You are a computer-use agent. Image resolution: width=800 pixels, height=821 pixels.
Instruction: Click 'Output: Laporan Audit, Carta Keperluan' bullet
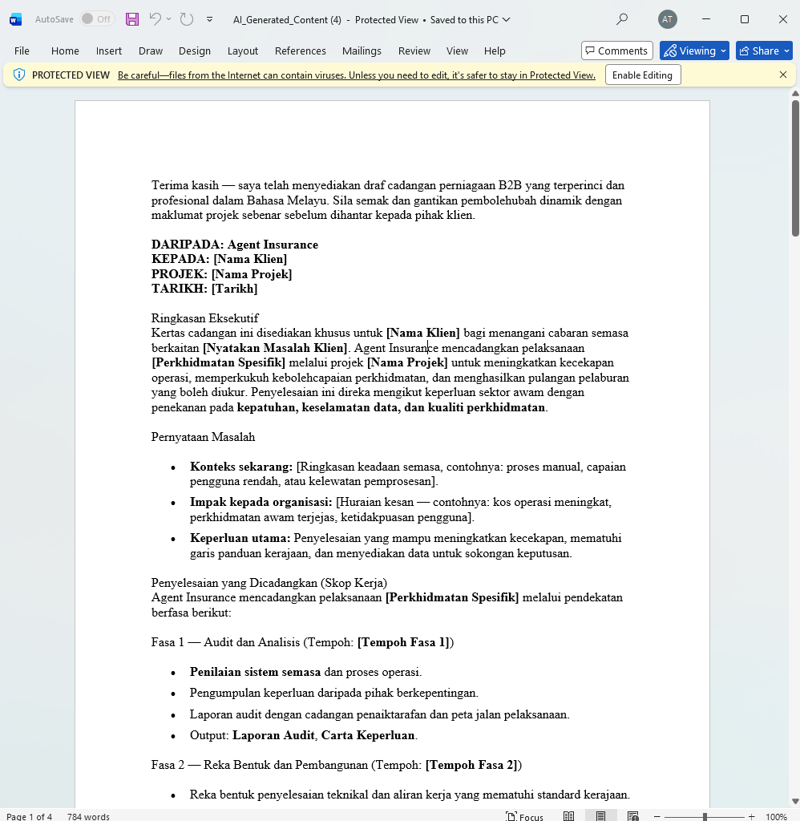(x=304, y=735)
